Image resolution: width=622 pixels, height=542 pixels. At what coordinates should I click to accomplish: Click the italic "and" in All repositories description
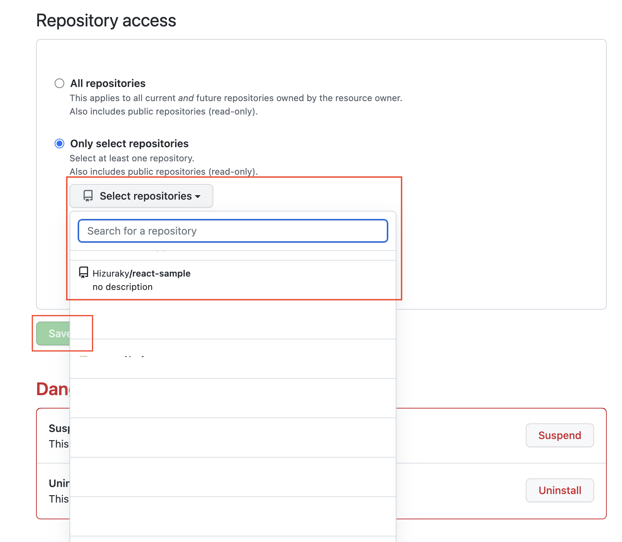click(x=186, y=98)
